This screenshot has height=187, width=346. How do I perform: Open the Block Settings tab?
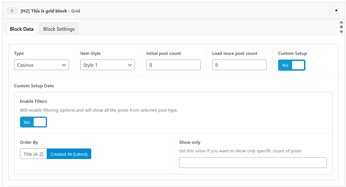59,29
